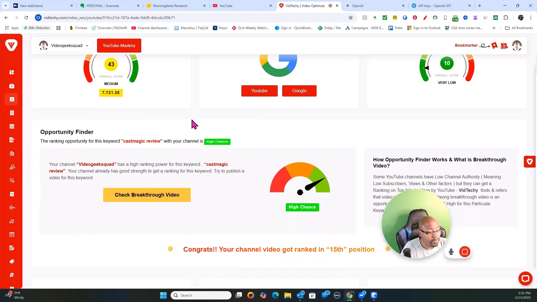Open the Channel dashboard bookmark
Image resolution: width=537 pixels, height=302 pixels.
coord(150,28)
